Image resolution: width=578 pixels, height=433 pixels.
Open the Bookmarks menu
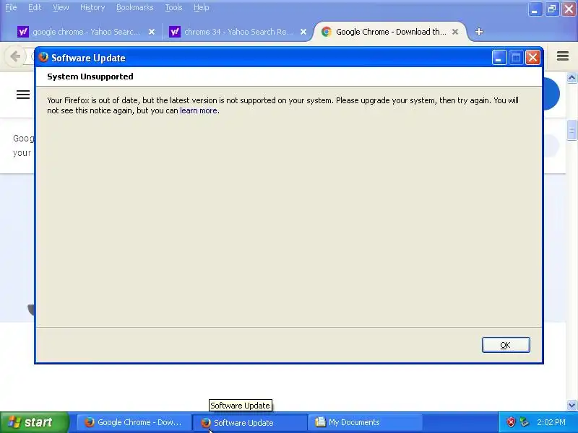coord(134,7)
